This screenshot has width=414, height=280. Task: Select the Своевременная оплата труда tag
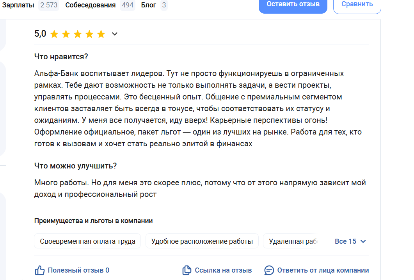pos(87,241)
